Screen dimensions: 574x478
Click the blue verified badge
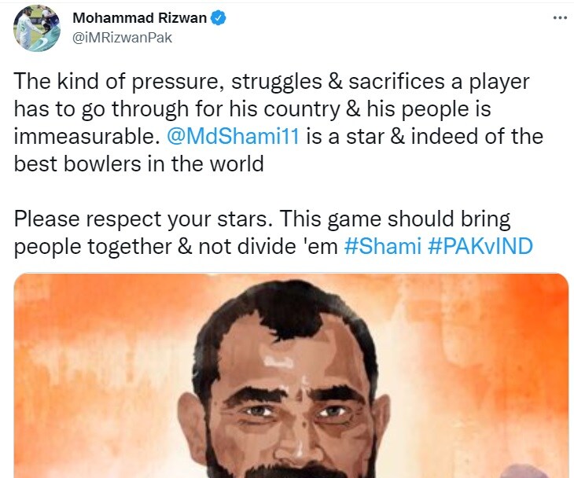[218, 18]
